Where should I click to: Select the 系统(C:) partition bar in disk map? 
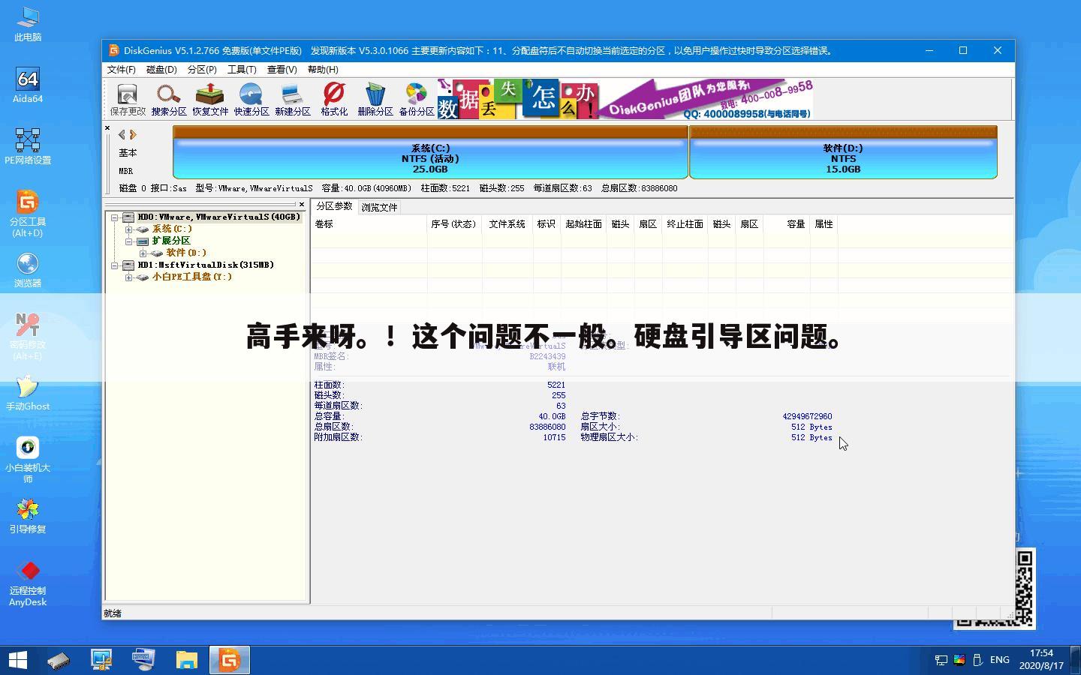430,152
